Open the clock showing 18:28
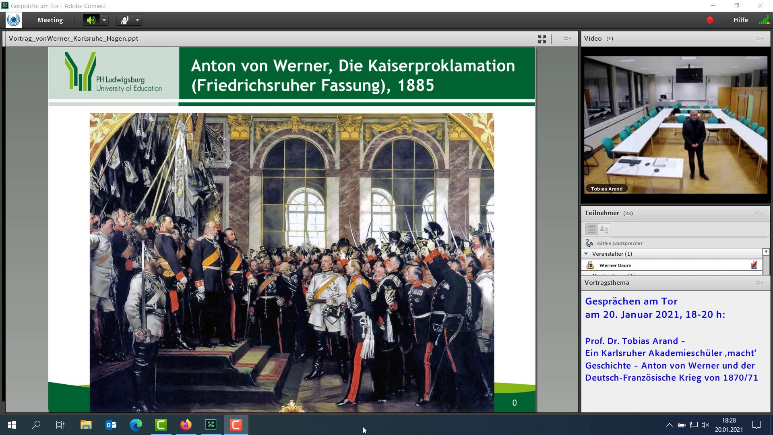 729,425
